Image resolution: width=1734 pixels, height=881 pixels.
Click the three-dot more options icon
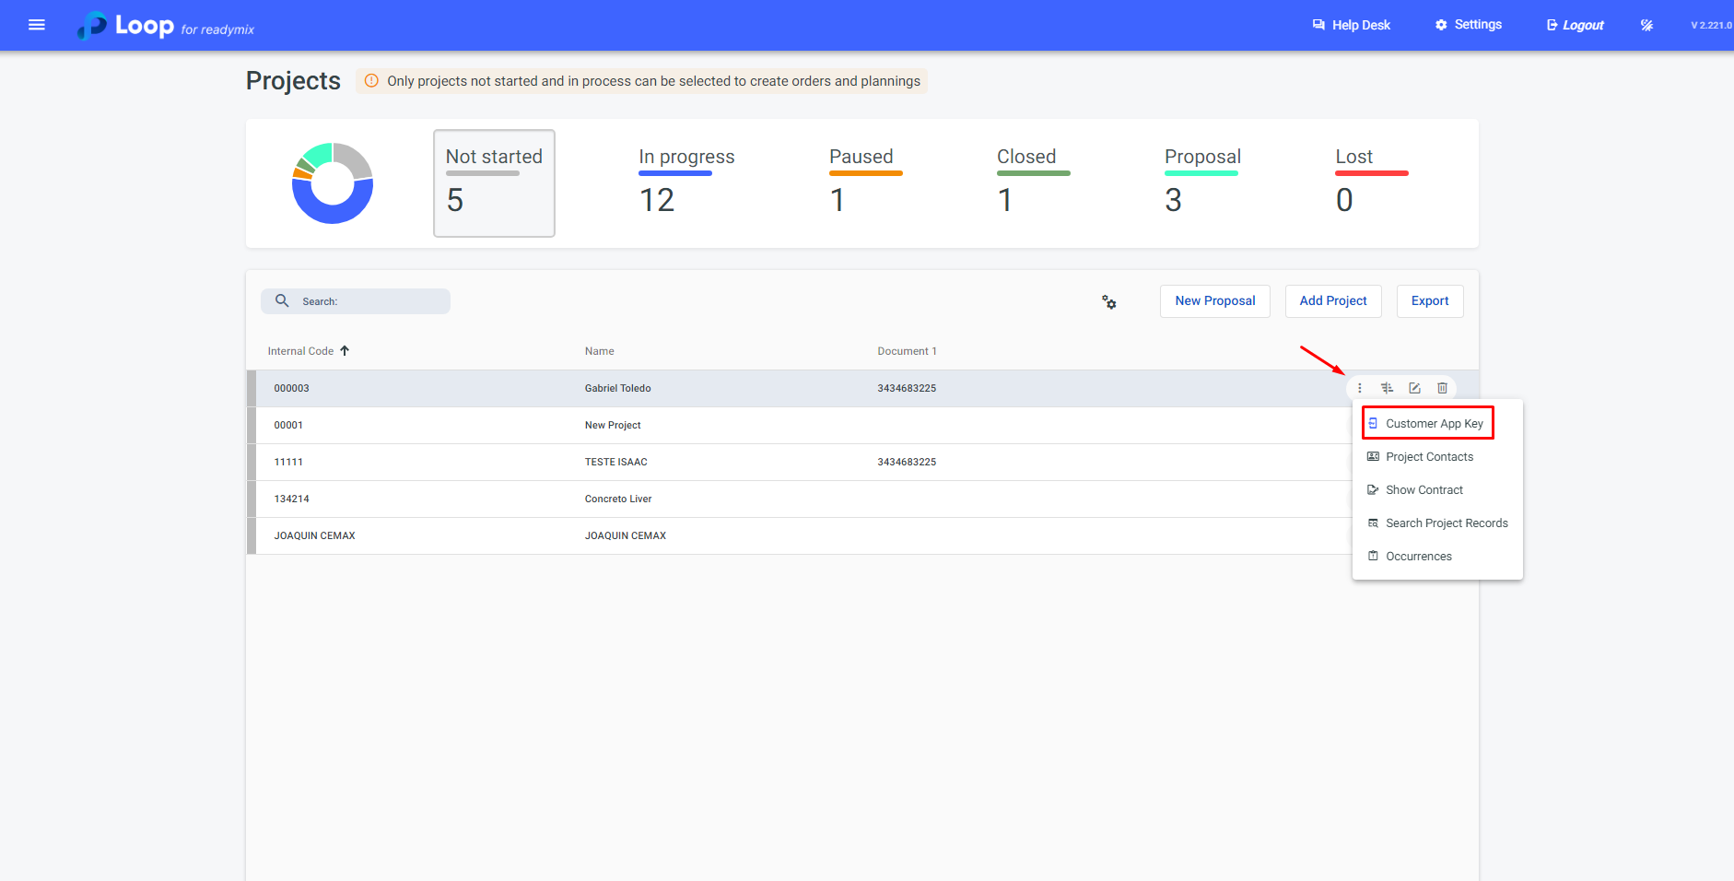click(x=1359, y=388)
